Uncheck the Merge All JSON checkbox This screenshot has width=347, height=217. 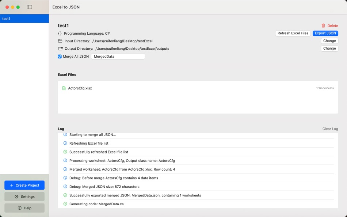click(59, 56)
